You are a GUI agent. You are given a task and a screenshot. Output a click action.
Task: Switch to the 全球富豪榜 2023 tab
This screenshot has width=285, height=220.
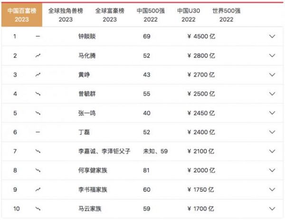tap(109, 15)
